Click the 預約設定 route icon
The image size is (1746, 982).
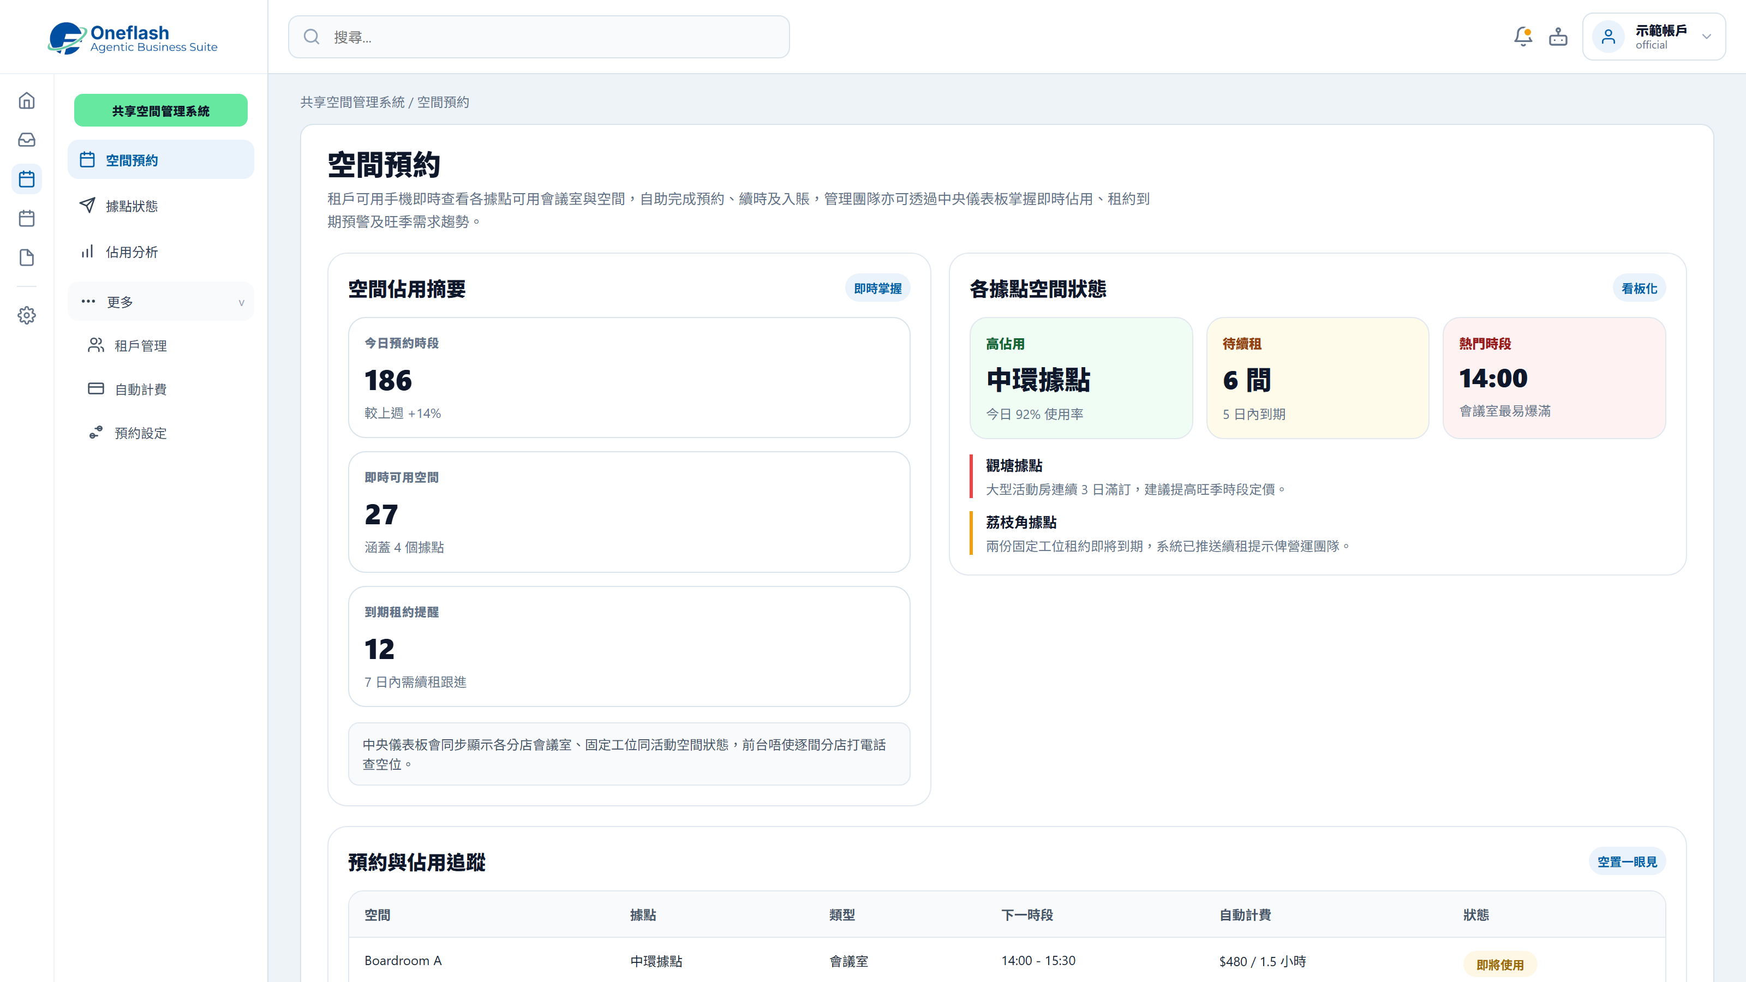95,433
